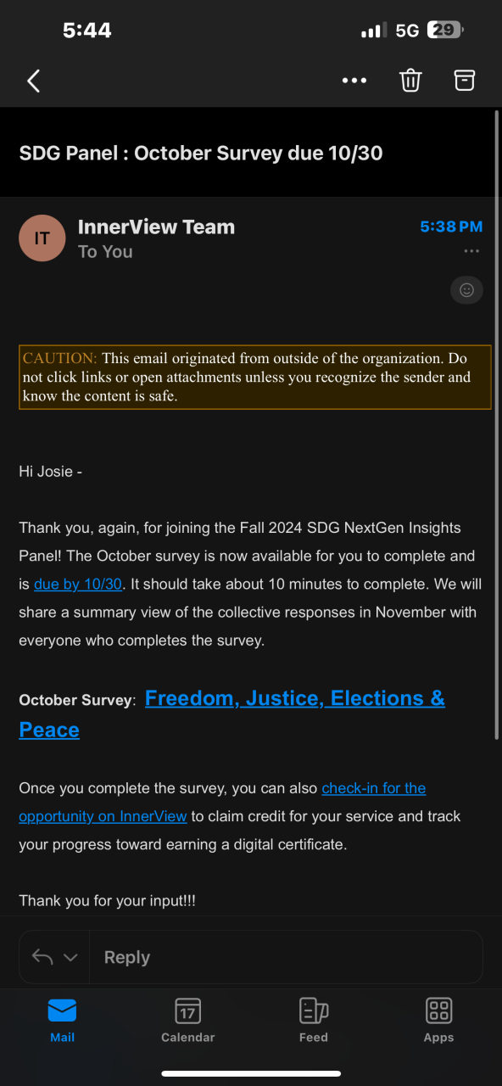Tap the IT sender avatar
This screenshot has width=502, height=1086.
click(x=42, y=238)
